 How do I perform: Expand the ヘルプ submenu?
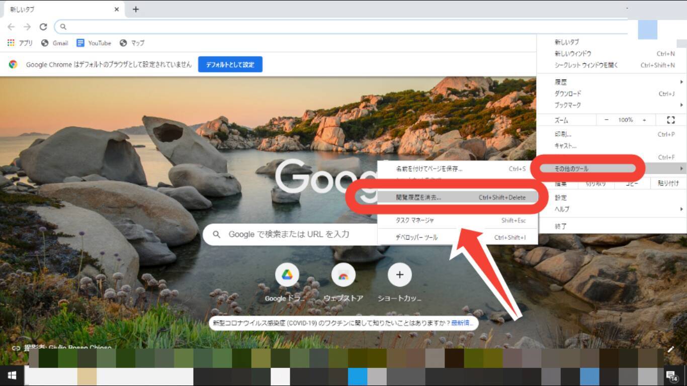(x=612, y=209)
